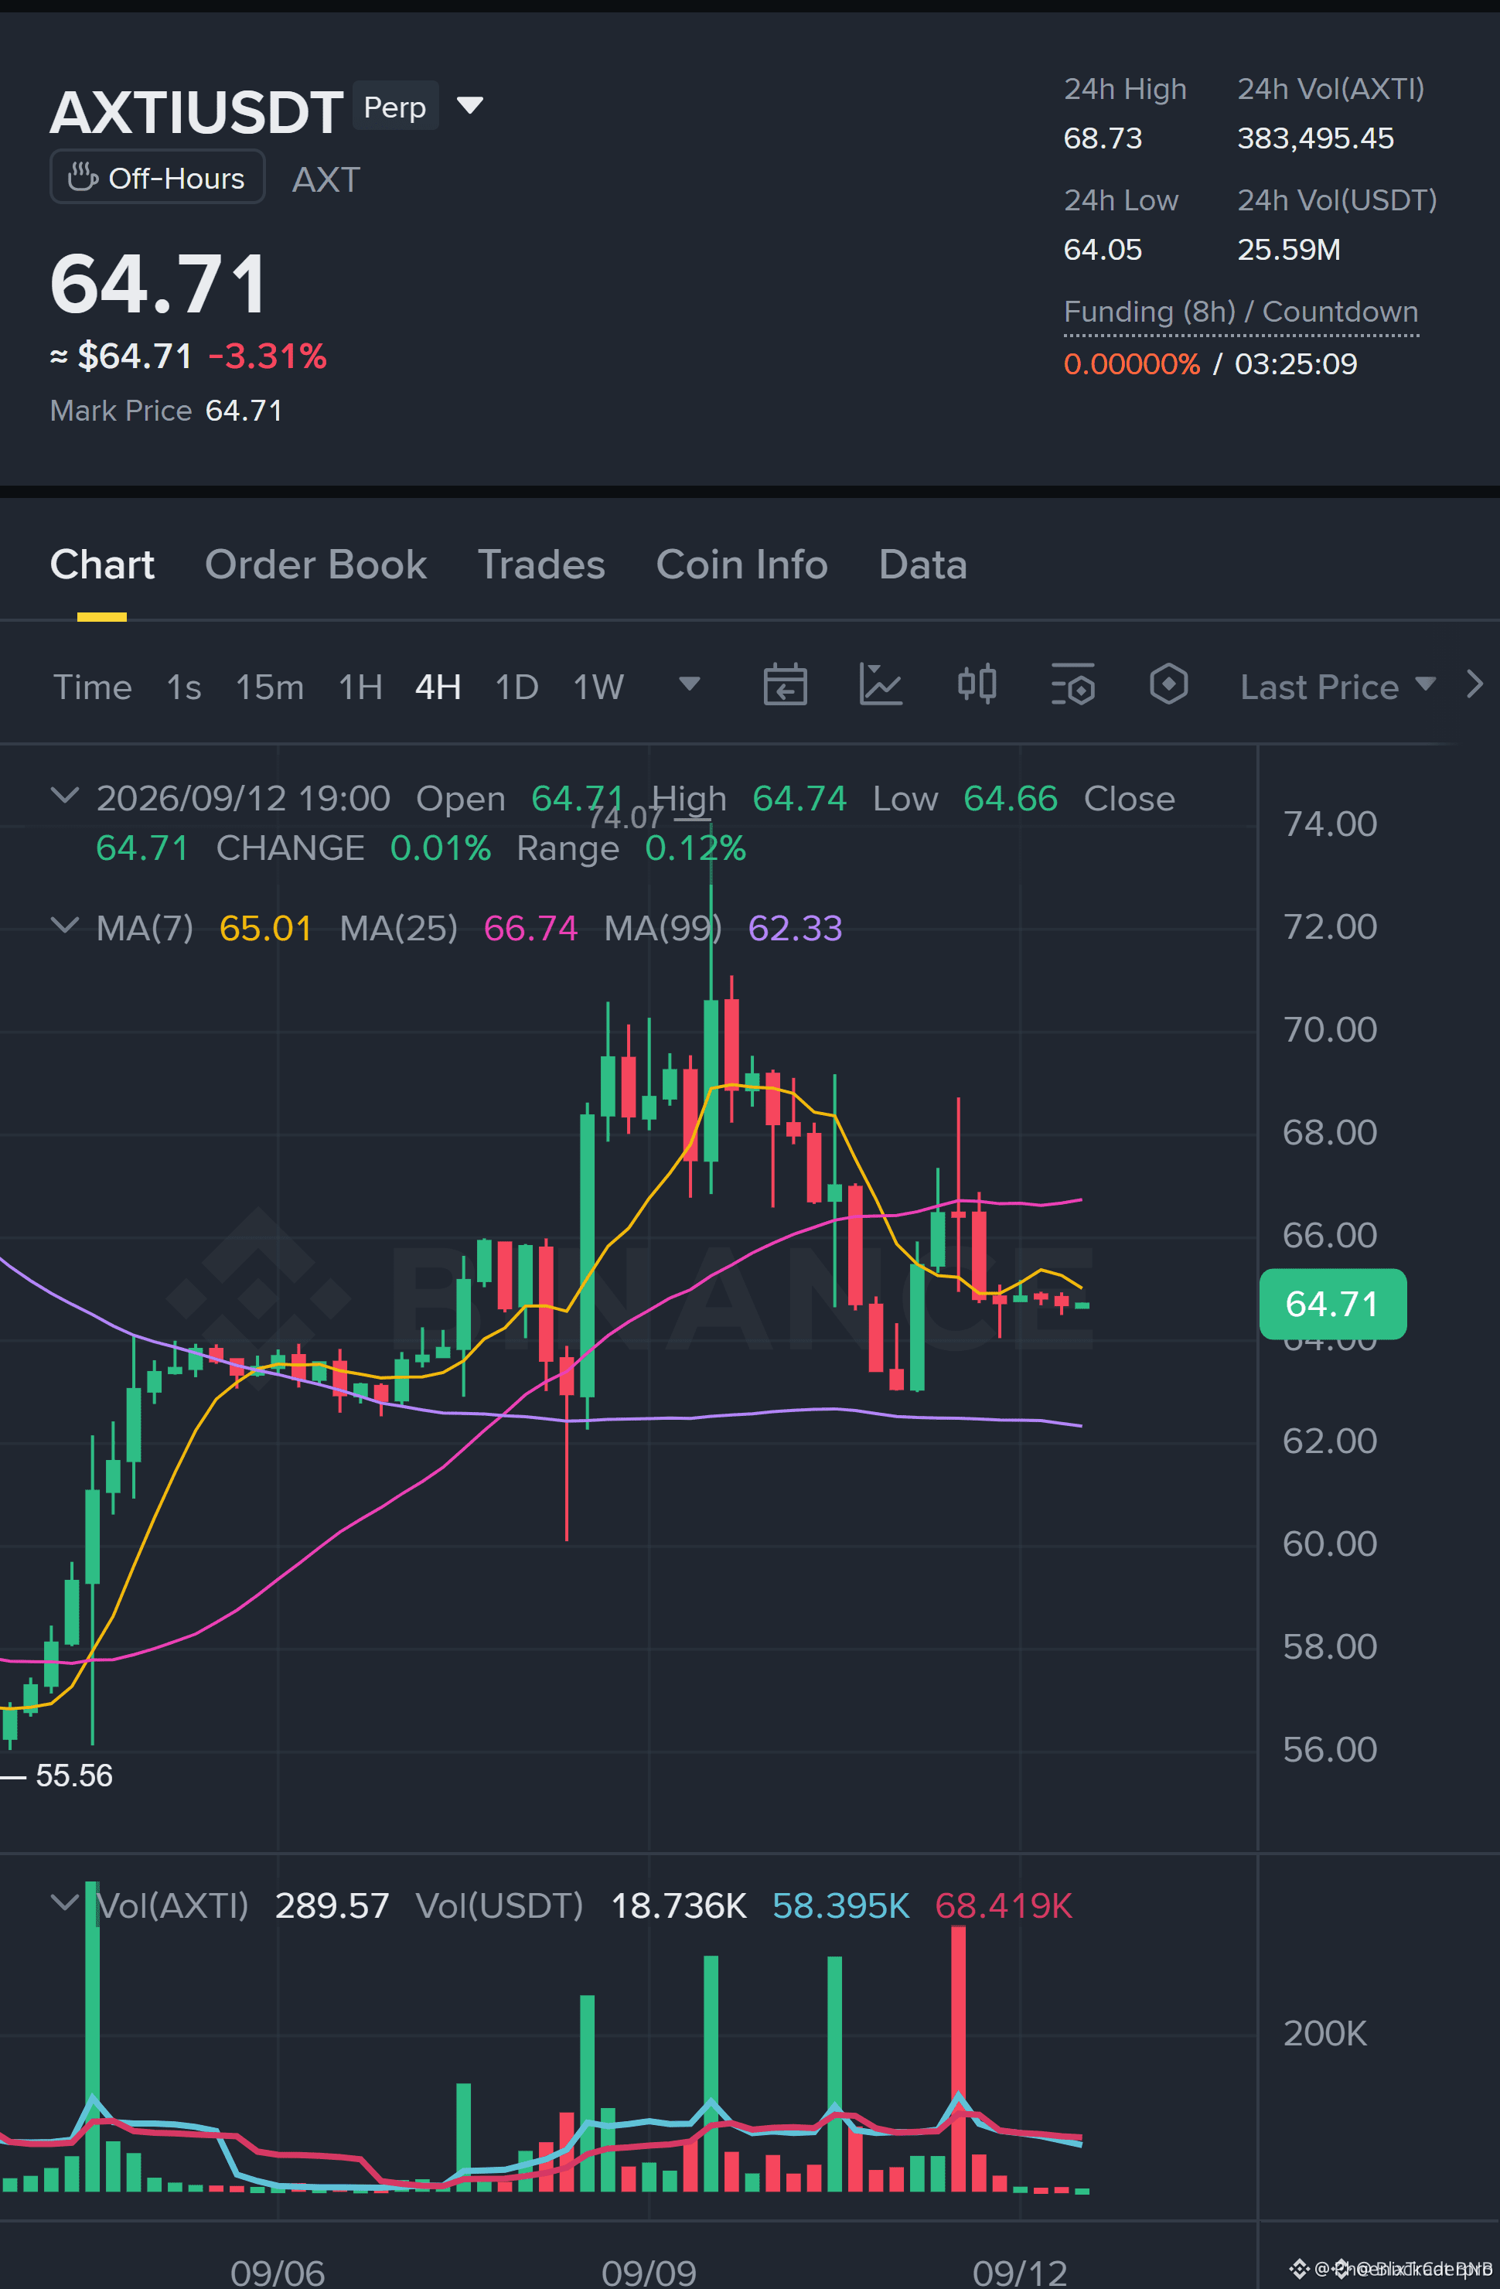
Task: Open the Last Price dropdown
Action: click(x=1338, y=687)
